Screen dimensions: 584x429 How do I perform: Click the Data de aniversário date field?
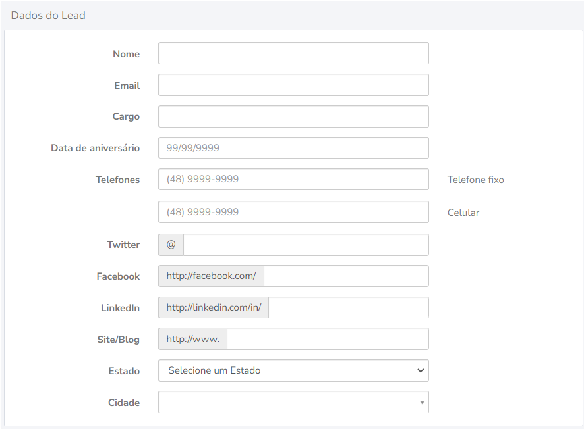click(293, 148)
